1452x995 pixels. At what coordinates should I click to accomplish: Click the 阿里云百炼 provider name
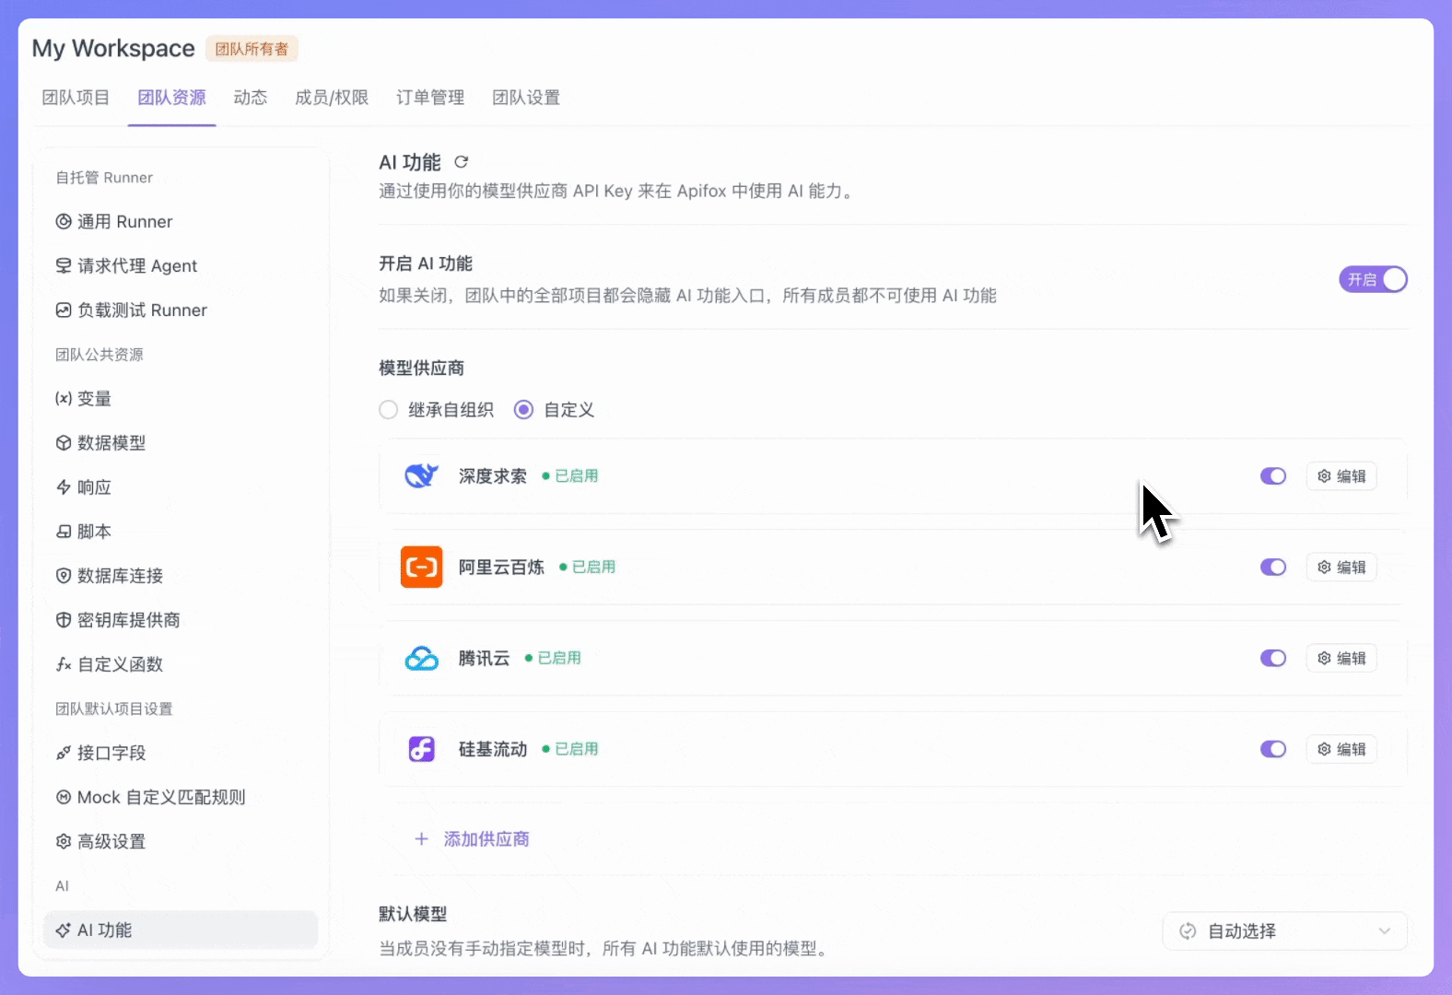coord(501,567)
